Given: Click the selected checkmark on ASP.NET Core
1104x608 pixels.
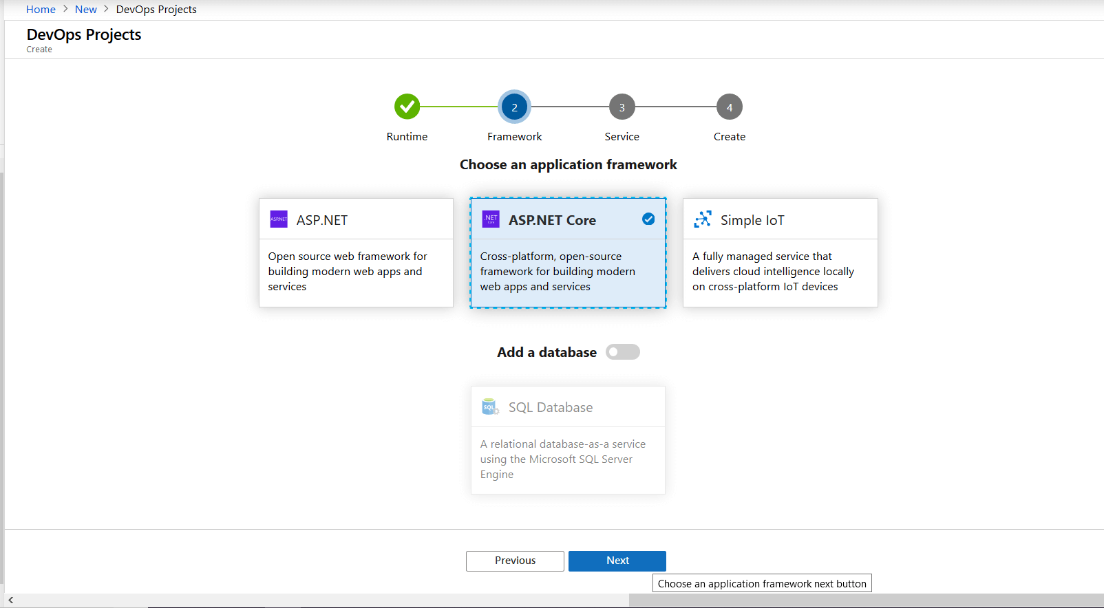Looking at the screenshot, I should (x=648, y=219).
